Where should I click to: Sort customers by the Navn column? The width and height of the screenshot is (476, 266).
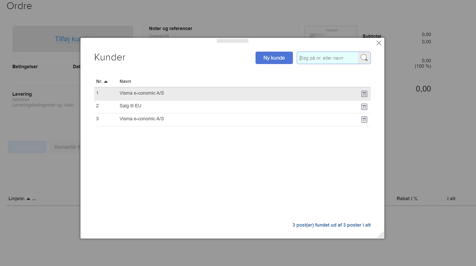[125, 81]
